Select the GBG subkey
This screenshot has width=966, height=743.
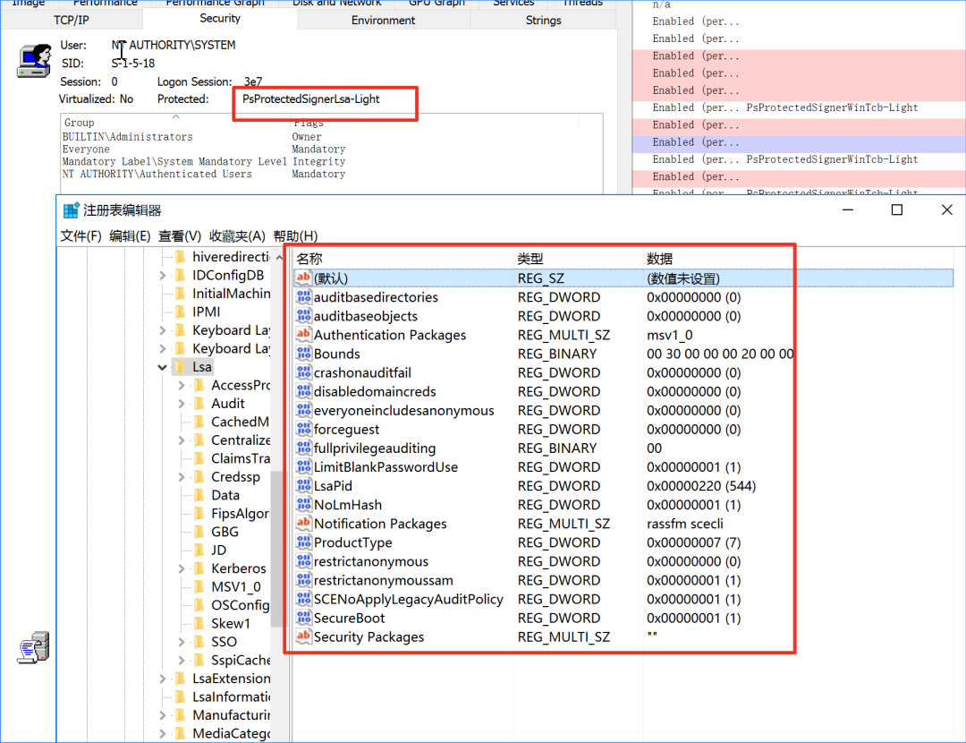pyautogui.click(x=225, y=532)
